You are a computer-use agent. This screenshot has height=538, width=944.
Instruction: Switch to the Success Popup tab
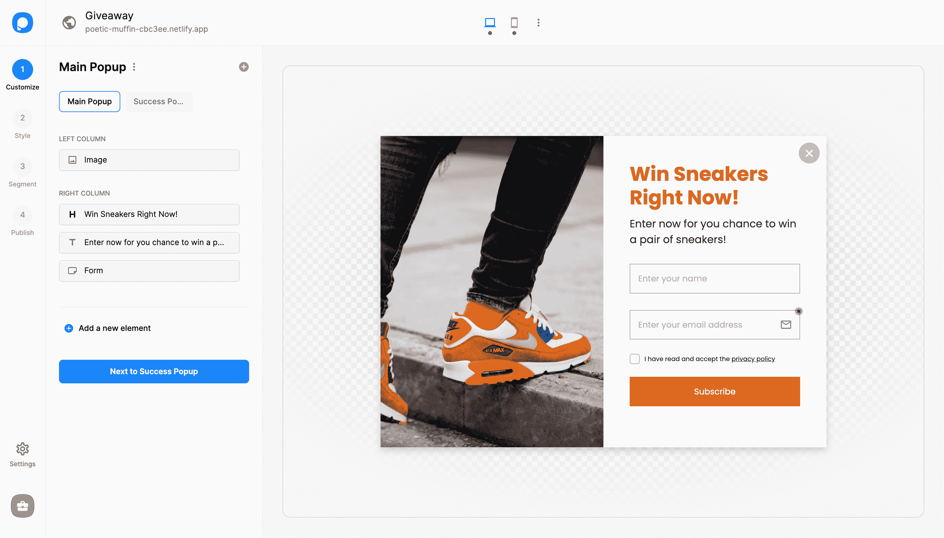click(159, 101)
